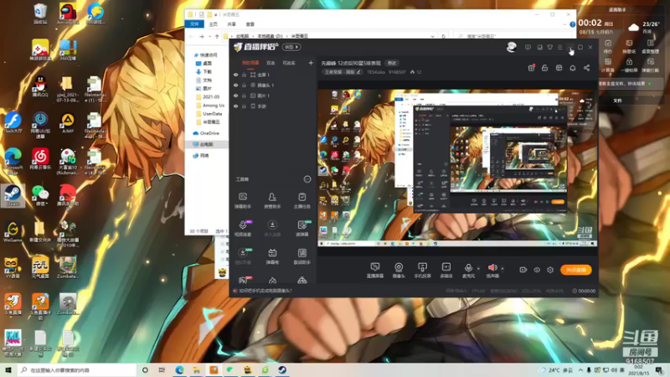This screenshot has width=670, height=377.
Task: Open the hamburger menu in title bar
Action: (559, 47)
